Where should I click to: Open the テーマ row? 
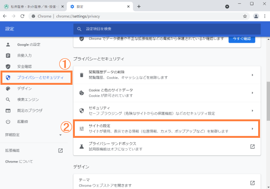point(167,182)
